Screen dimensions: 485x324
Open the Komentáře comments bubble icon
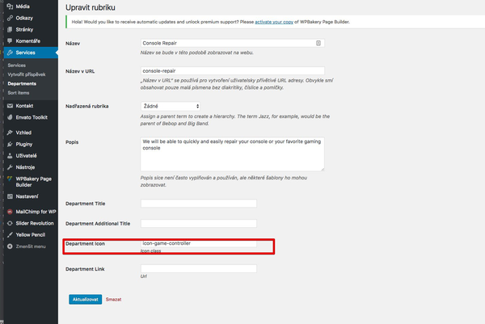coord(10,41)
